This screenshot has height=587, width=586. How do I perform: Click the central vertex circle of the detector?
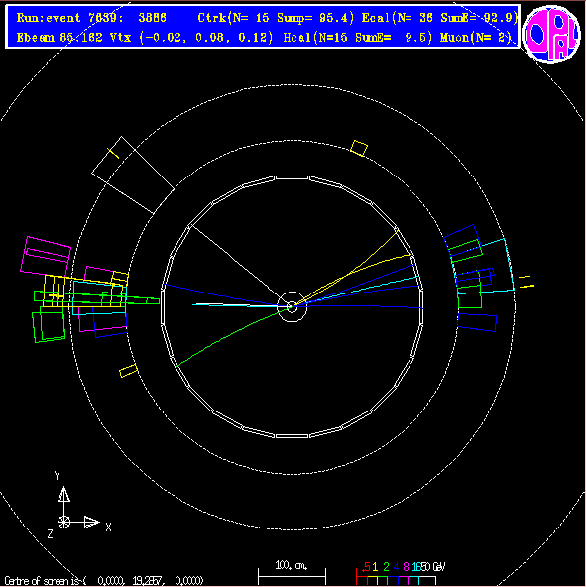pyautogui.click(x=292, y=307)
